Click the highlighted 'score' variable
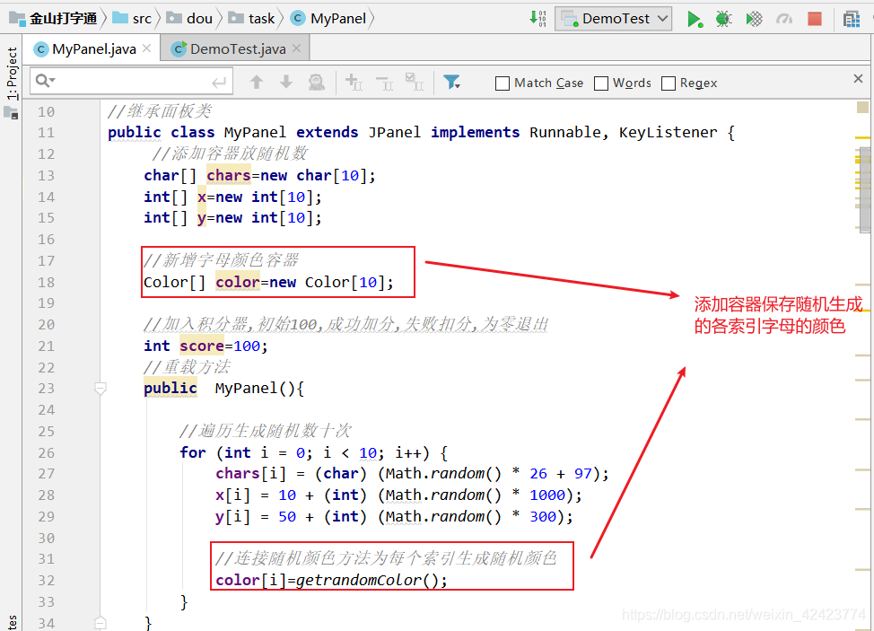Viewport: 874px width, 631px height. 202,346
